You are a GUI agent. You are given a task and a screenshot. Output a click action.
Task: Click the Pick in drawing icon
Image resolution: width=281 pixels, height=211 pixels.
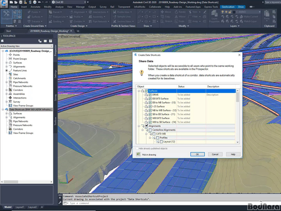coord(138,154)
